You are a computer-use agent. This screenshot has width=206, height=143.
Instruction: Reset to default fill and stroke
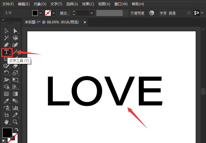point(4,141)
